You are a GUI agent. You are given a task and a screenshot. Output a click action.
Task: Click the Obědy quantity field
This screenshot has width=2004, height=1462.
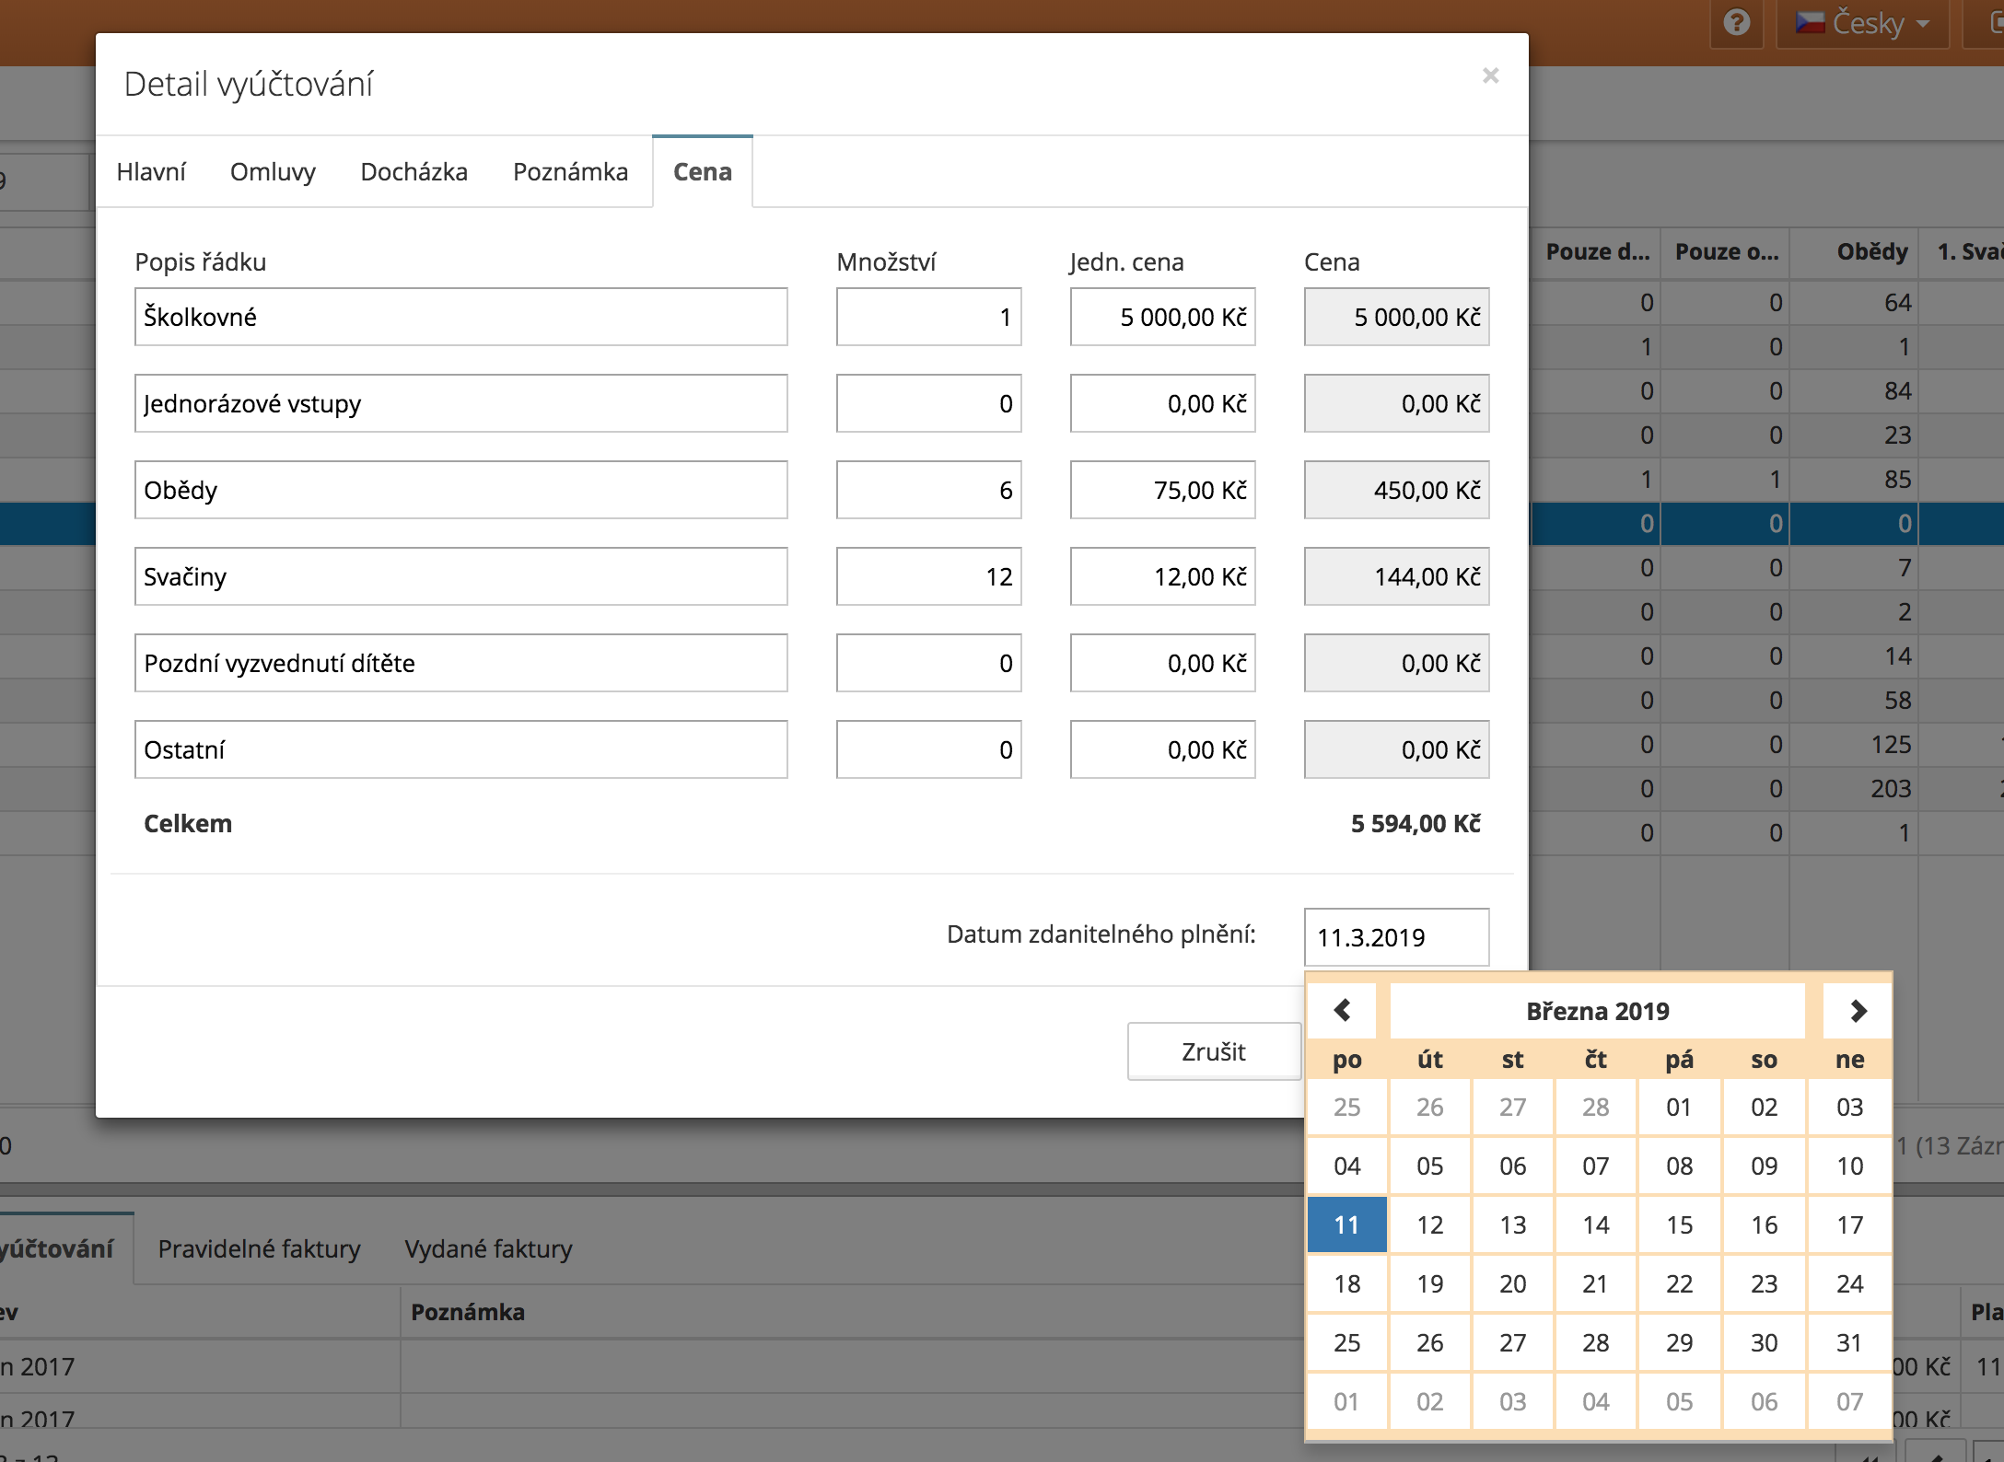click(x=928, y=490)
